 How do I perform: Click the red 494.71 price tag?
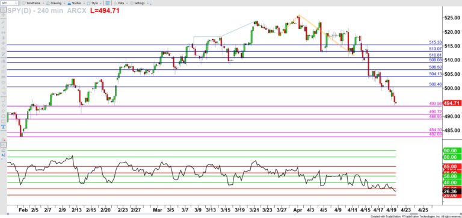coord(452,103)
